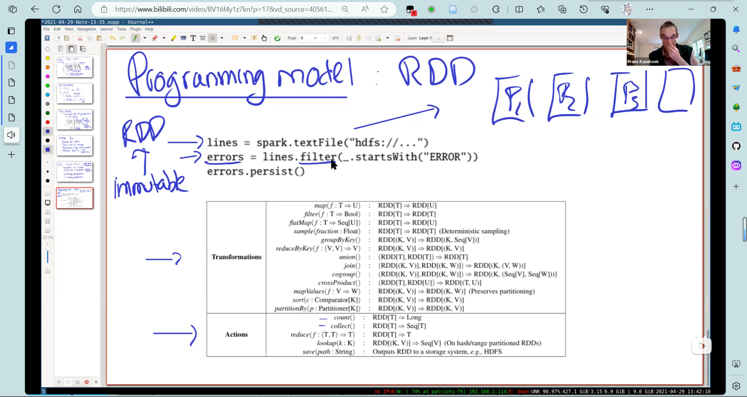Click the Save document icon
747x397 pixels.
click(x=47, y=38)
